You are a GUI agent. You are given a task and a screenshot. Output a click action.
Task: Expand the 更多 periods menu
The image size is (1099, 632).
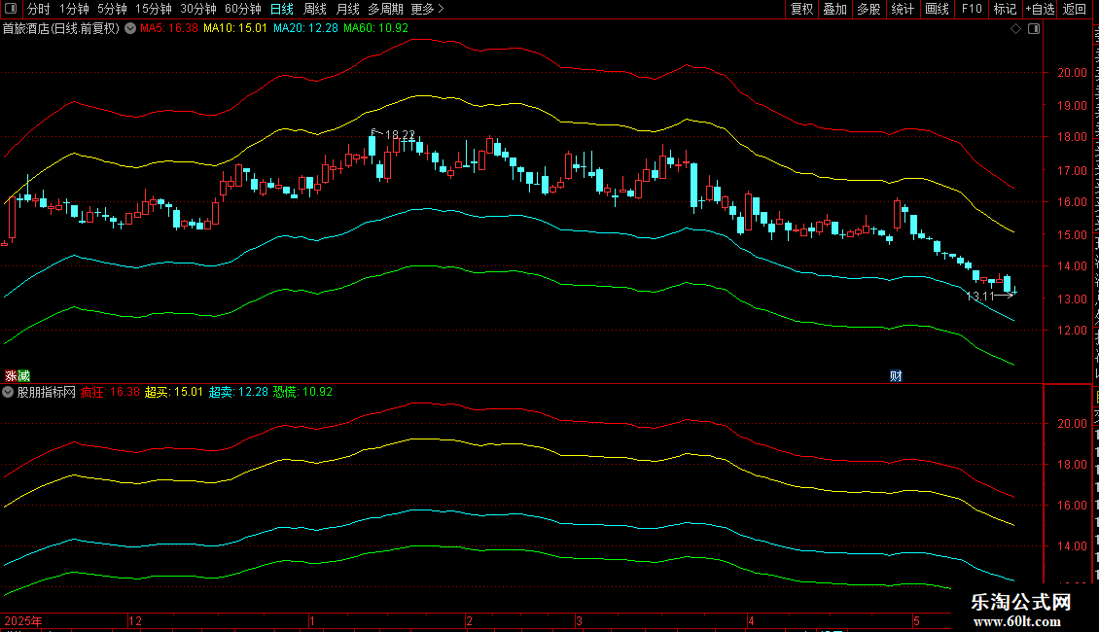coord(427,9)
